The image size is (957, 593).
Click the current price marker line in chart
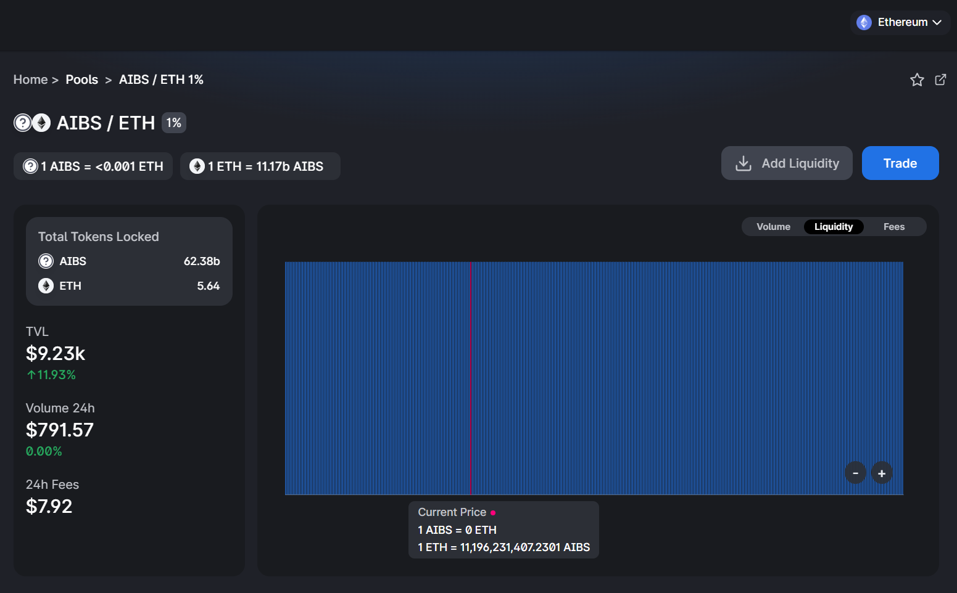(470, 378)
